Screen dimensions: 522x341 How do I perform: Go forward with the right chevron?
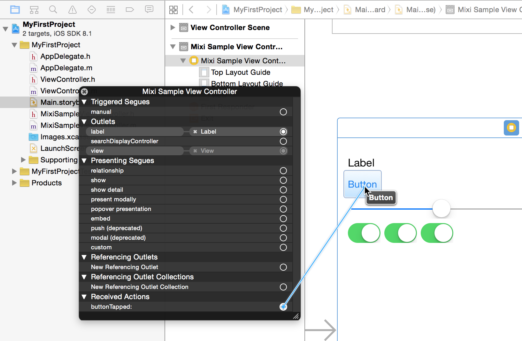(x=209, y=10)
